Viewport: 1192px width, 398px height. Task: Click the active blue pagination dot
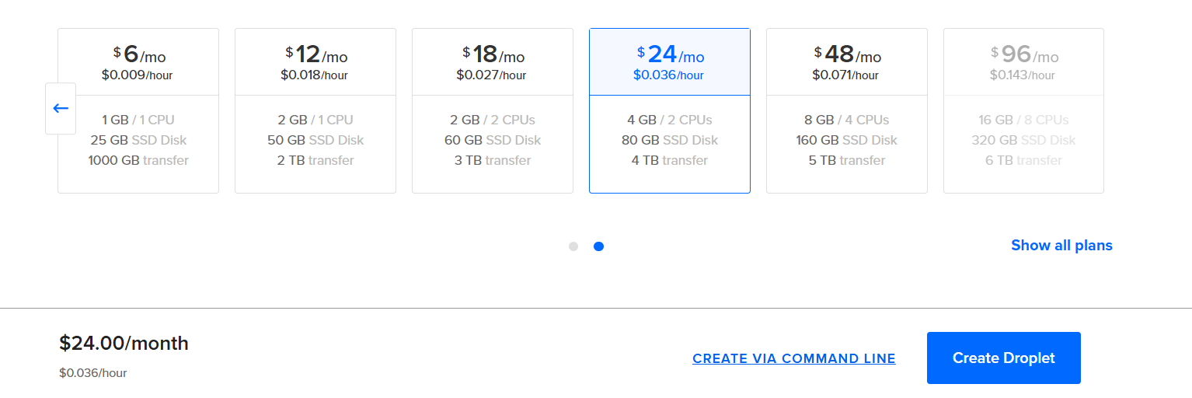click(598, 246)
